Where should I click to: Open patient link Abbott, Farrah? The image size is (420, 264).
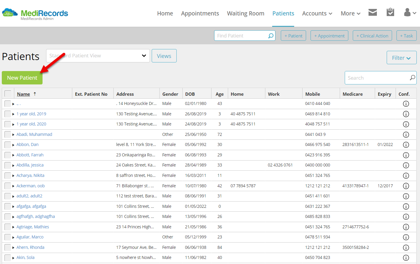pos(30,155)
